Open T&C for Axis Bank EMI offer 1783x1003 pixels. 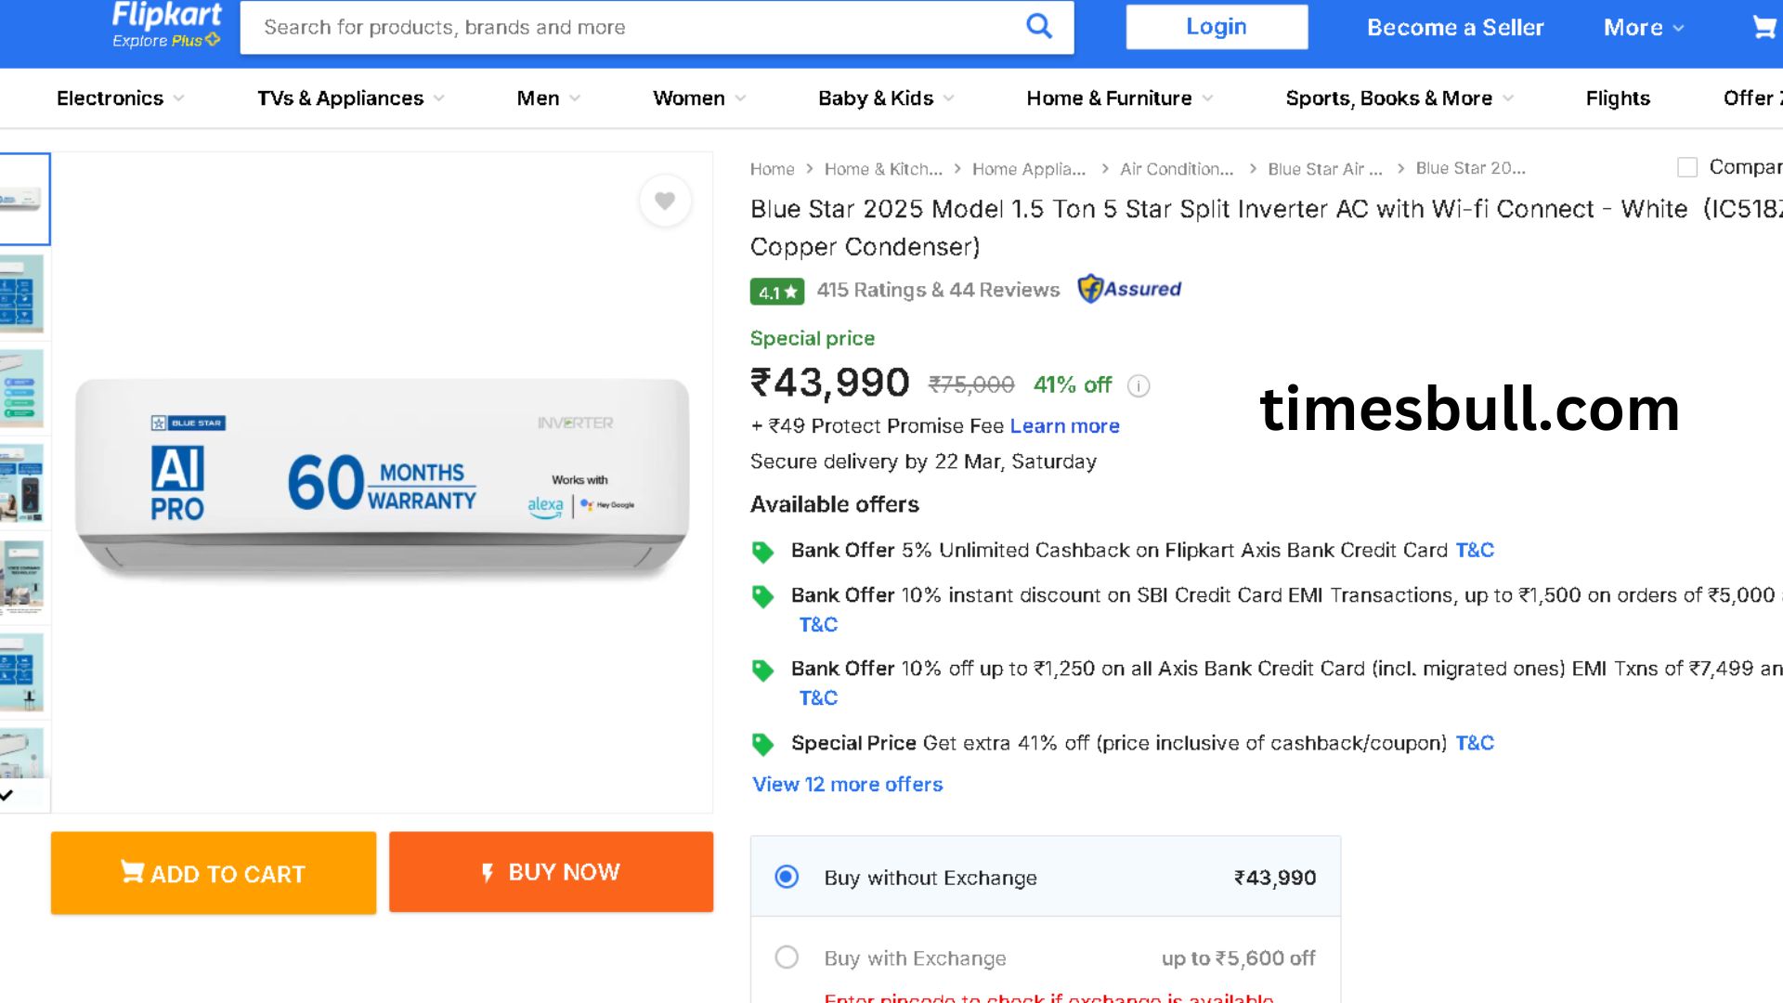(x=818, y=698)
